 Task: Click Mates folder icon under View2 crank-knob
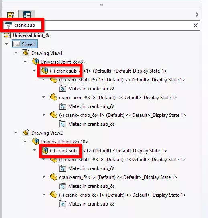pyautogui.click(x=63, y=204)
